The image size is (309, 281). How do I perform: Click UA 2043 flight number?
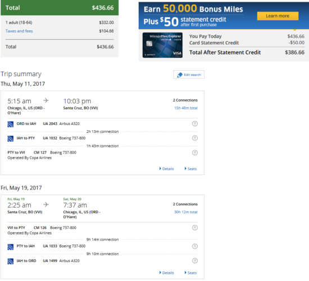coord(50,123)
